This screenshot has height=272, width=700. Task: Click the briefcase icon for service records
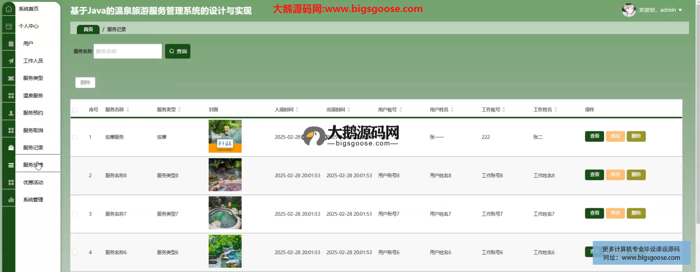click(x=11, y=148)
